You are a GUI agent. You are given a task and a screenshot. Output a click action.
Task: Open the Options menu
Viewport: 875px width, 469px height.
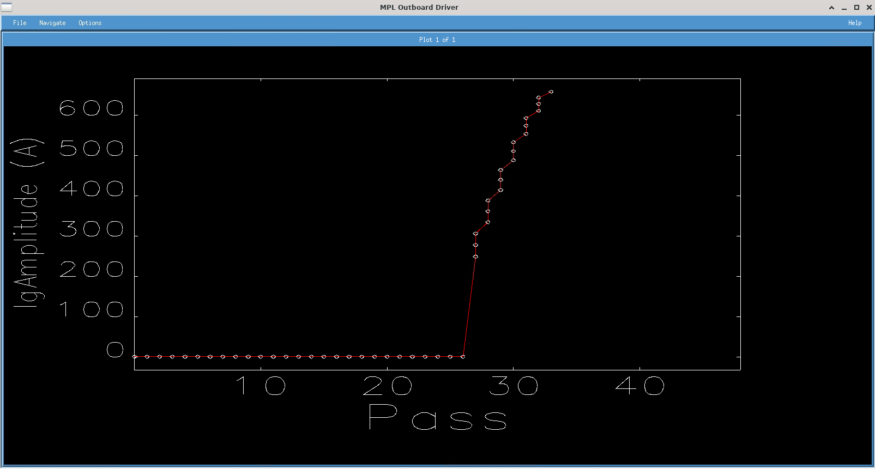90,23
